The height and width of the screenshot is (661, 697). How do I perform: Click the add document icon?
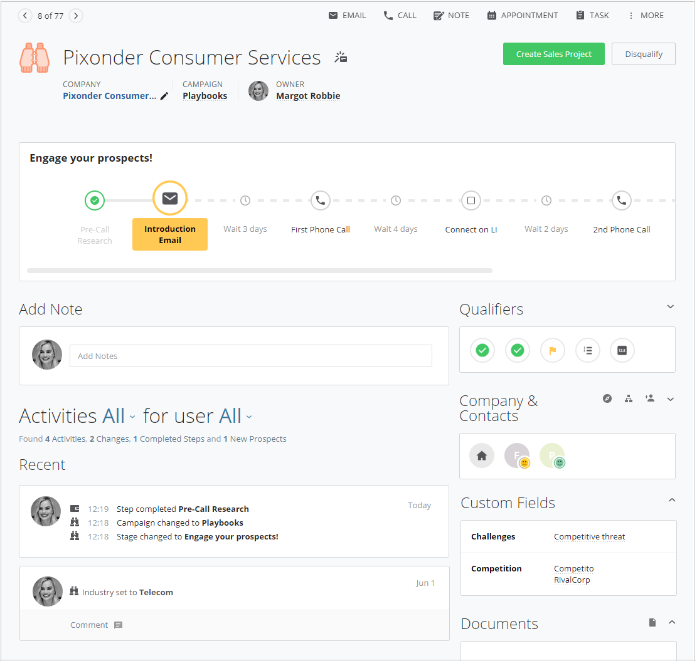pos(652,622)
